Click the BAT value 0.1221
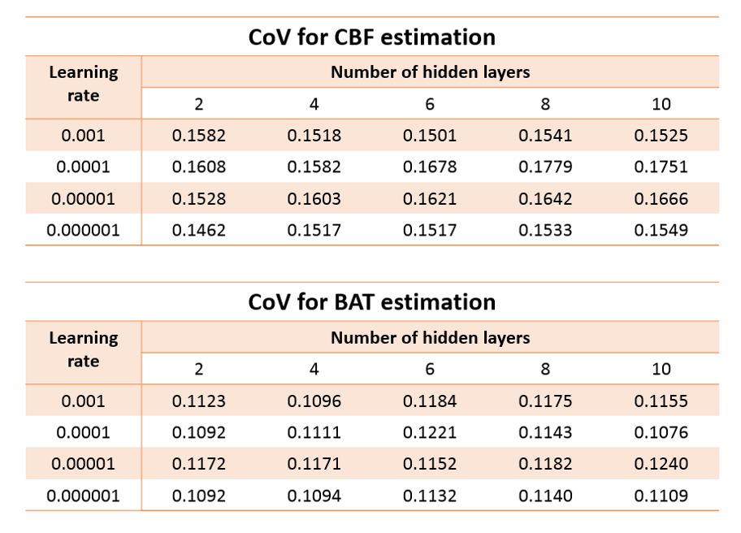Screen dimensions: 741x533 point(430,433)
